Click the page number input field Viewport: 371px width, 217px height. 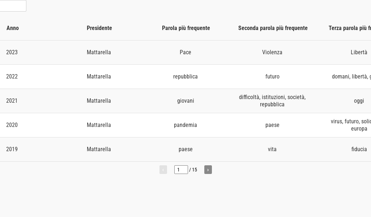click(x=181, y=170)
